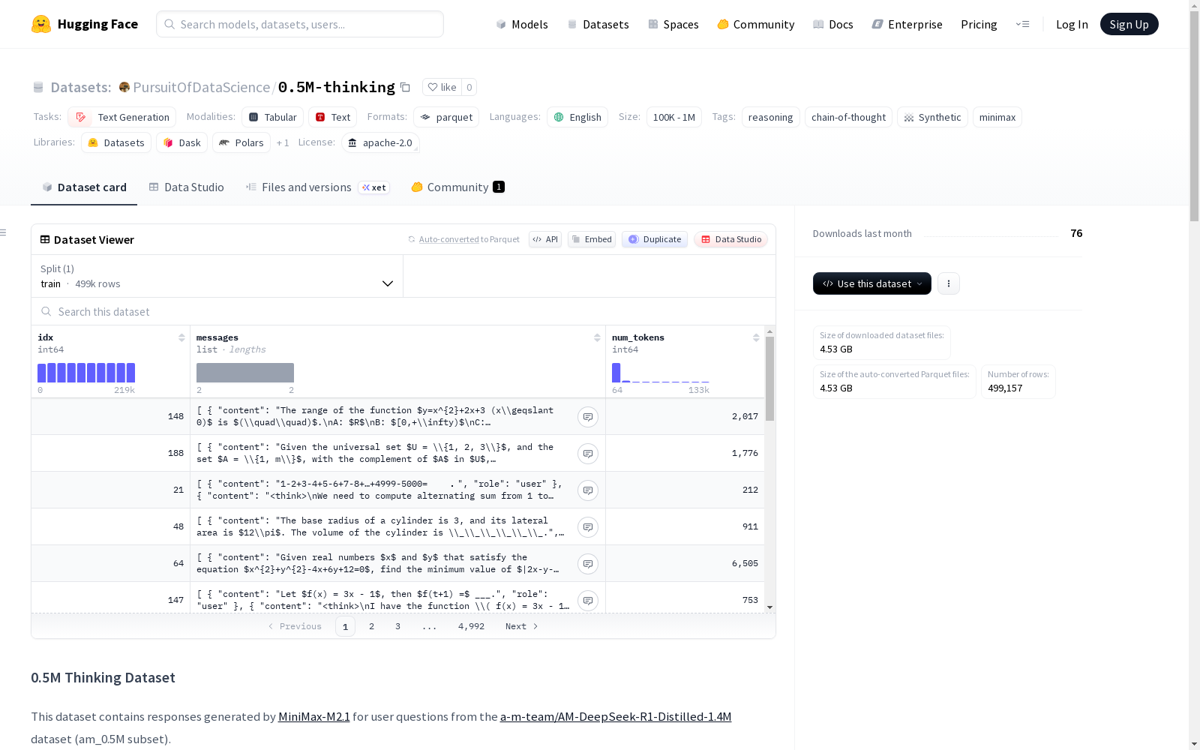This screenshot has height=750, width=1200.
Task: Open the a-m-team/AM-DeepSeek-R1-Distilled-1.4M link
Action: click(616, 716)
